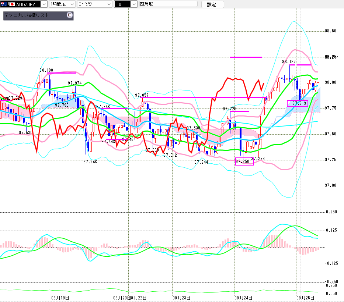Click the 98.100 peak price label
Viewport: 344px width, 302px height.
pyautogui.click(x=46, y=70)
